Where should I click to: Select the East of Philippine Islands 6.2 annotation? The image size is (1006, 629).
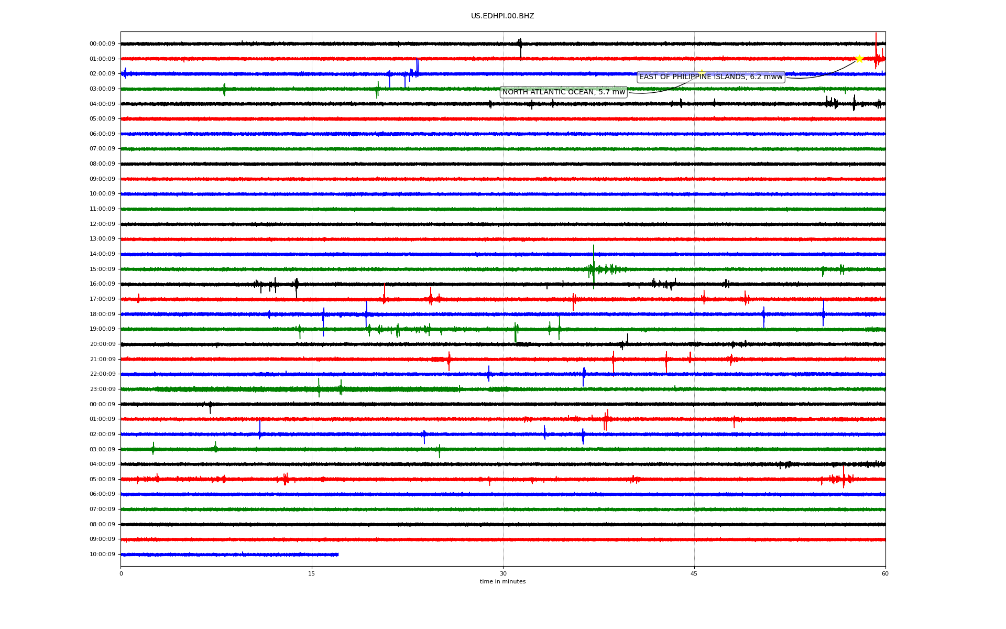pyautogui.click(x=711, y=77)
